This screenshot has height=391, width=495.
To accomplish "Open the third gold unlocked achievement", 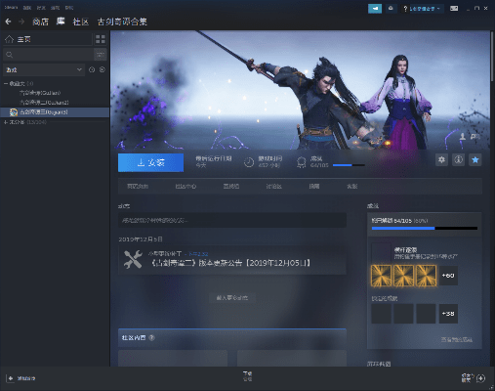I will point(426,276).
